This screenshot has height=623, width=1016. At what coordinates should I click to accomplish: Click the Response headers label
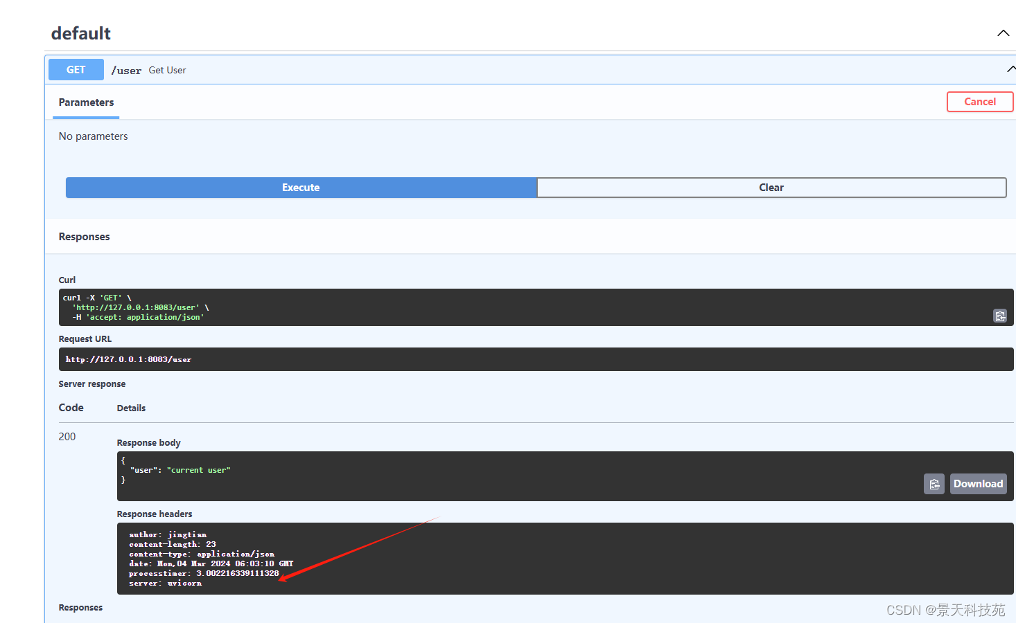pyautogui.click(x=155, y=514)
